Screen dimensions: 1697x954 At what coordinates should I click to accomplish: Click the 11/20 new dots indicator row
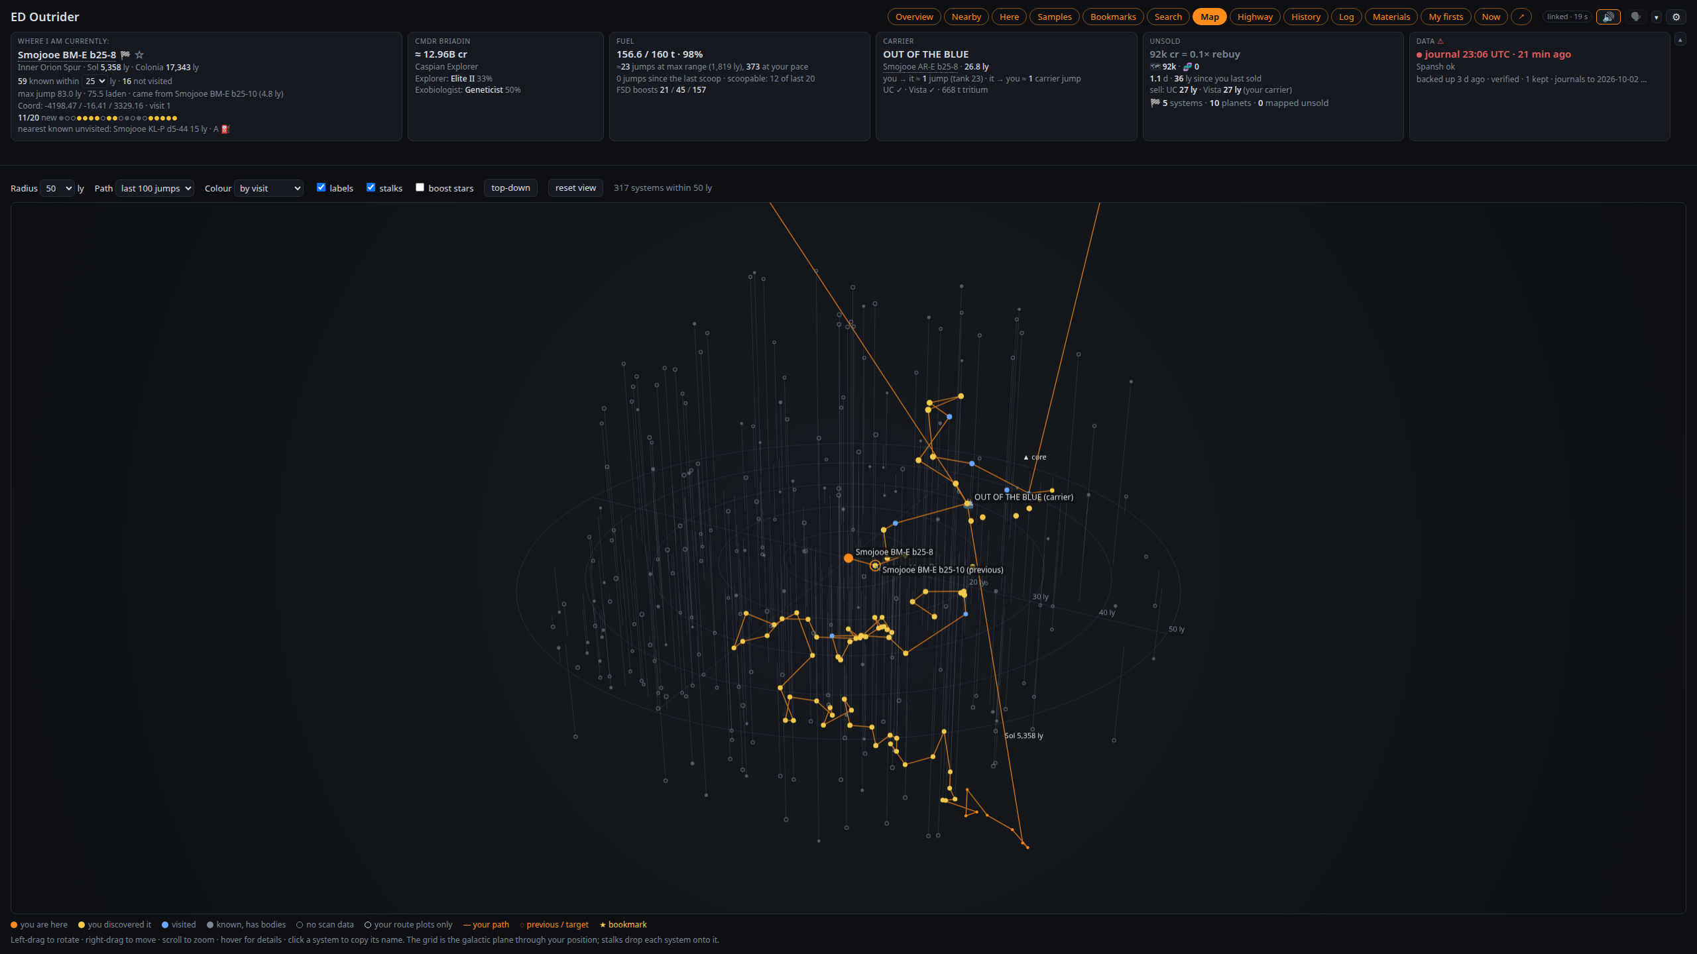pyautogui.click(x=97, y=118)
